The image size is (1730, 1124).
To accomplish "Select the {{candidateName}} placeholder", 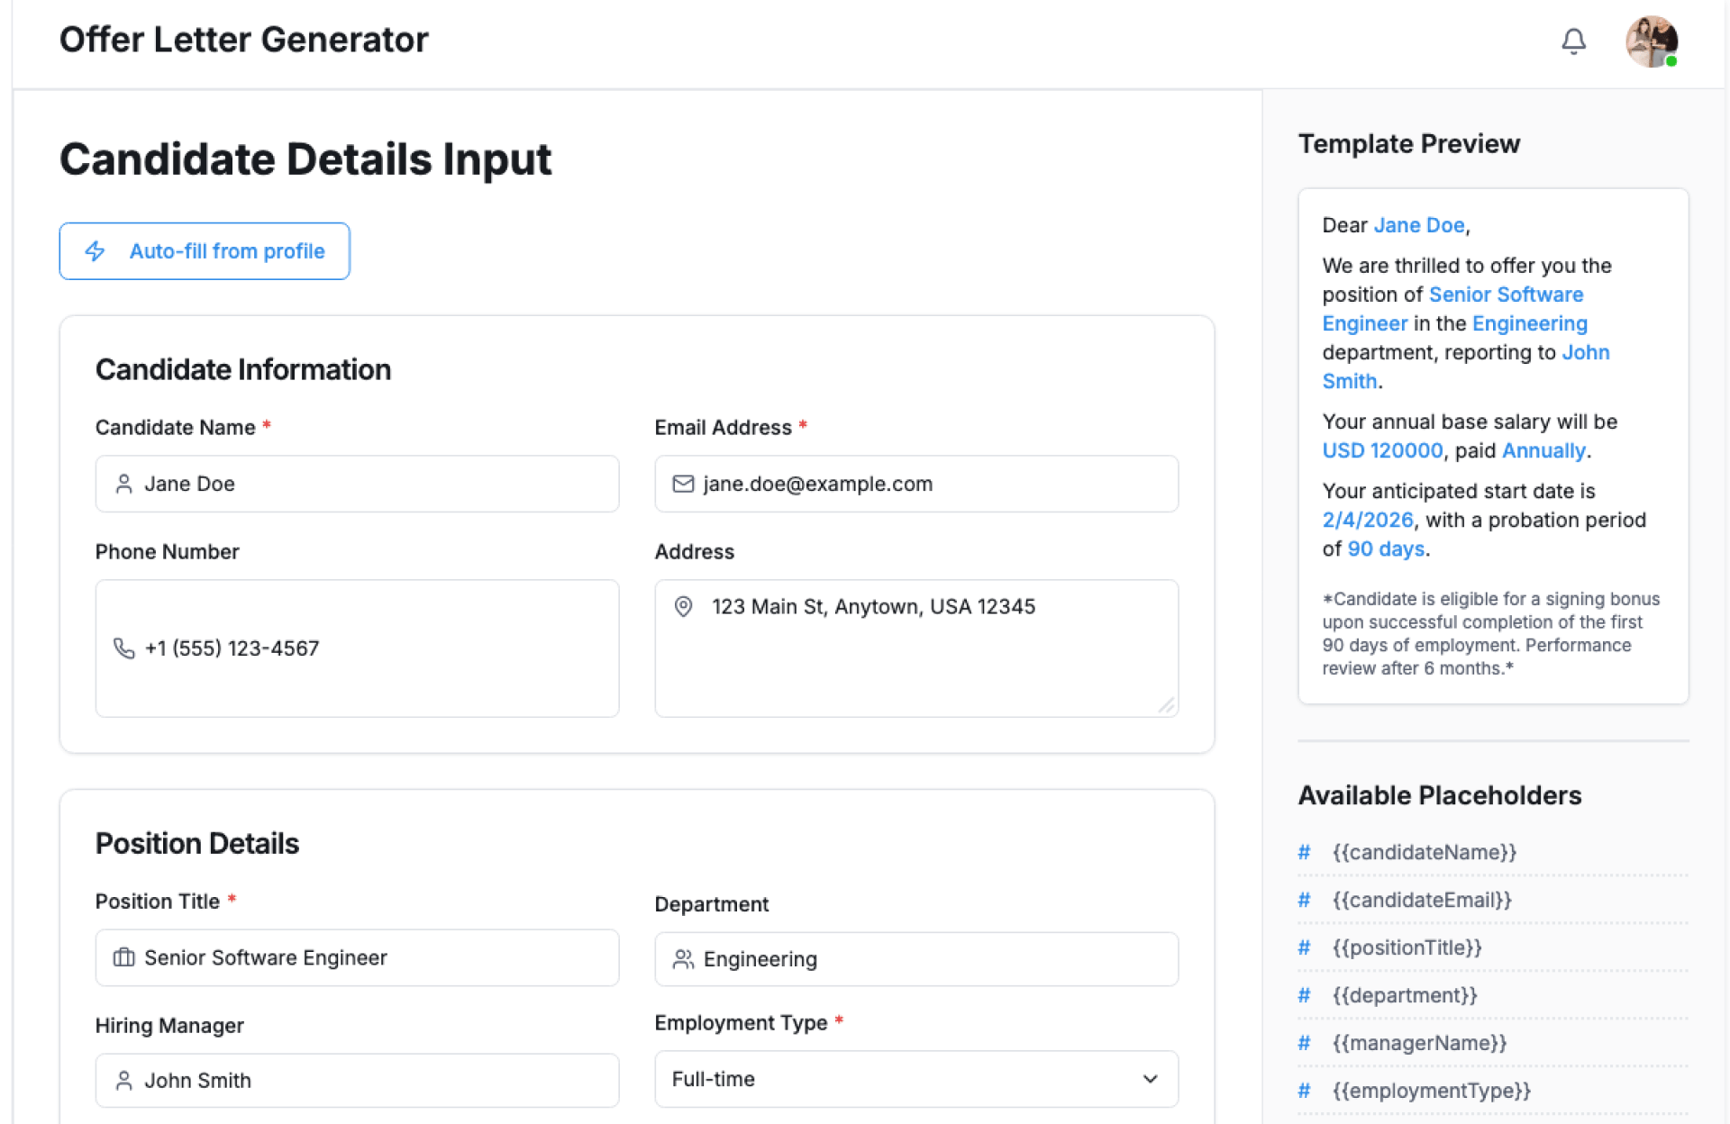I will [1424, 852].
